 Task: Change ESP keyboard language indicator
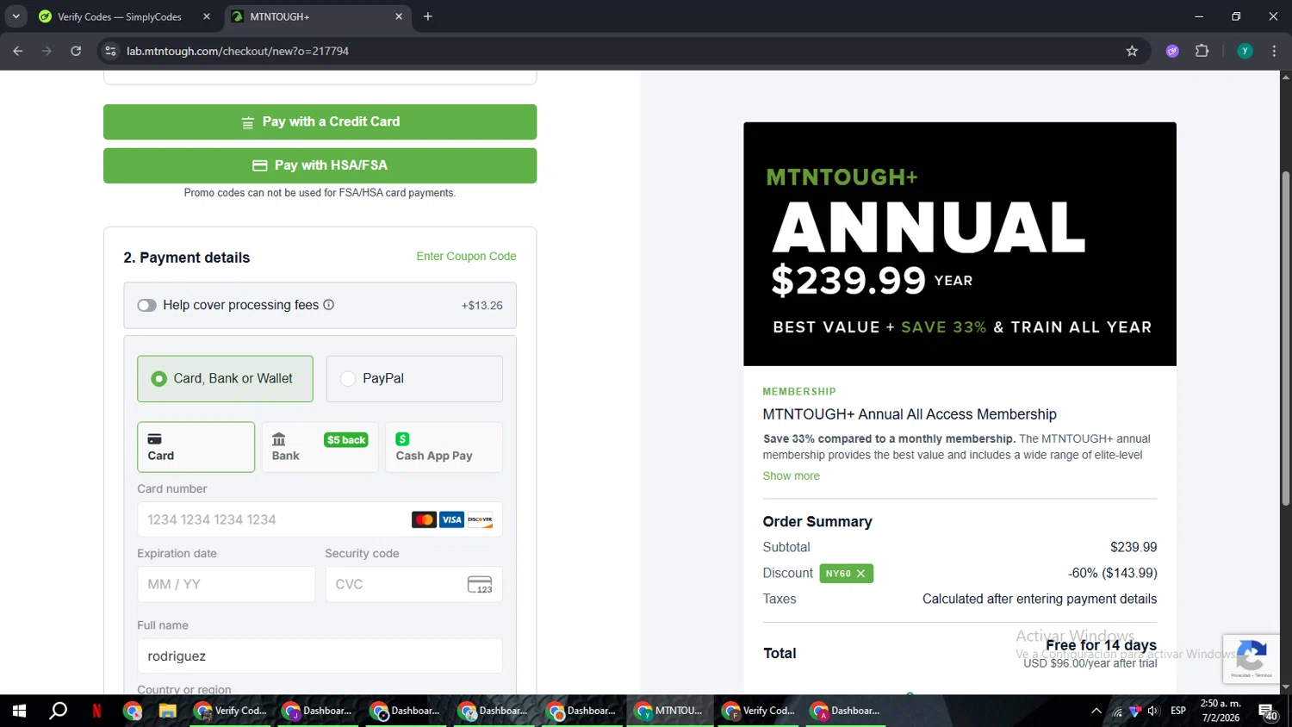1178,711
